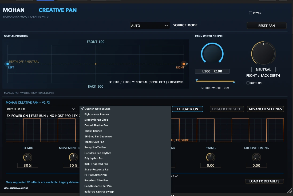This screenshot has width=293, height=196.
Task: Choose Sixteenth Pan Chop
Action: (x=125, y=120)
